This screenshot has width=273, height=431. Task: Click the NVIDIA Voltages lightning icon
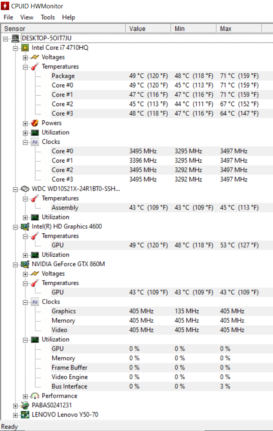pyautogui.click(x=35, y=273)
